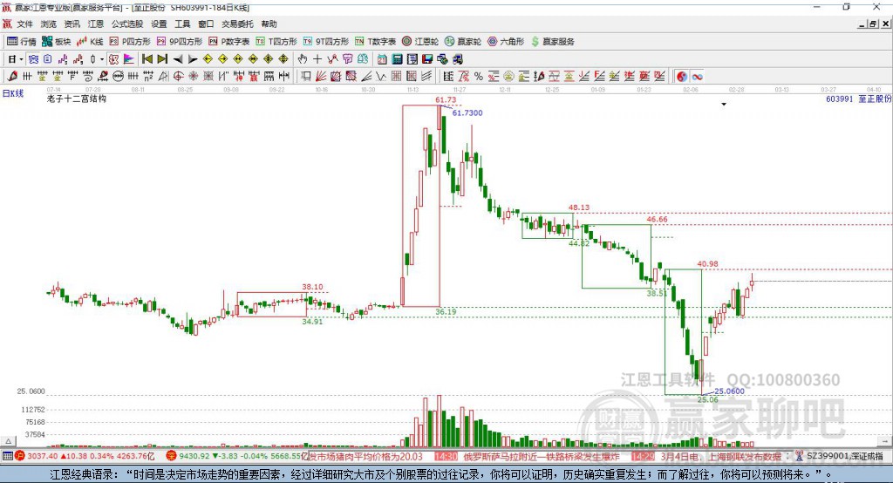
Task: Open the 9P四方形 tool
Action: [180, 42]
